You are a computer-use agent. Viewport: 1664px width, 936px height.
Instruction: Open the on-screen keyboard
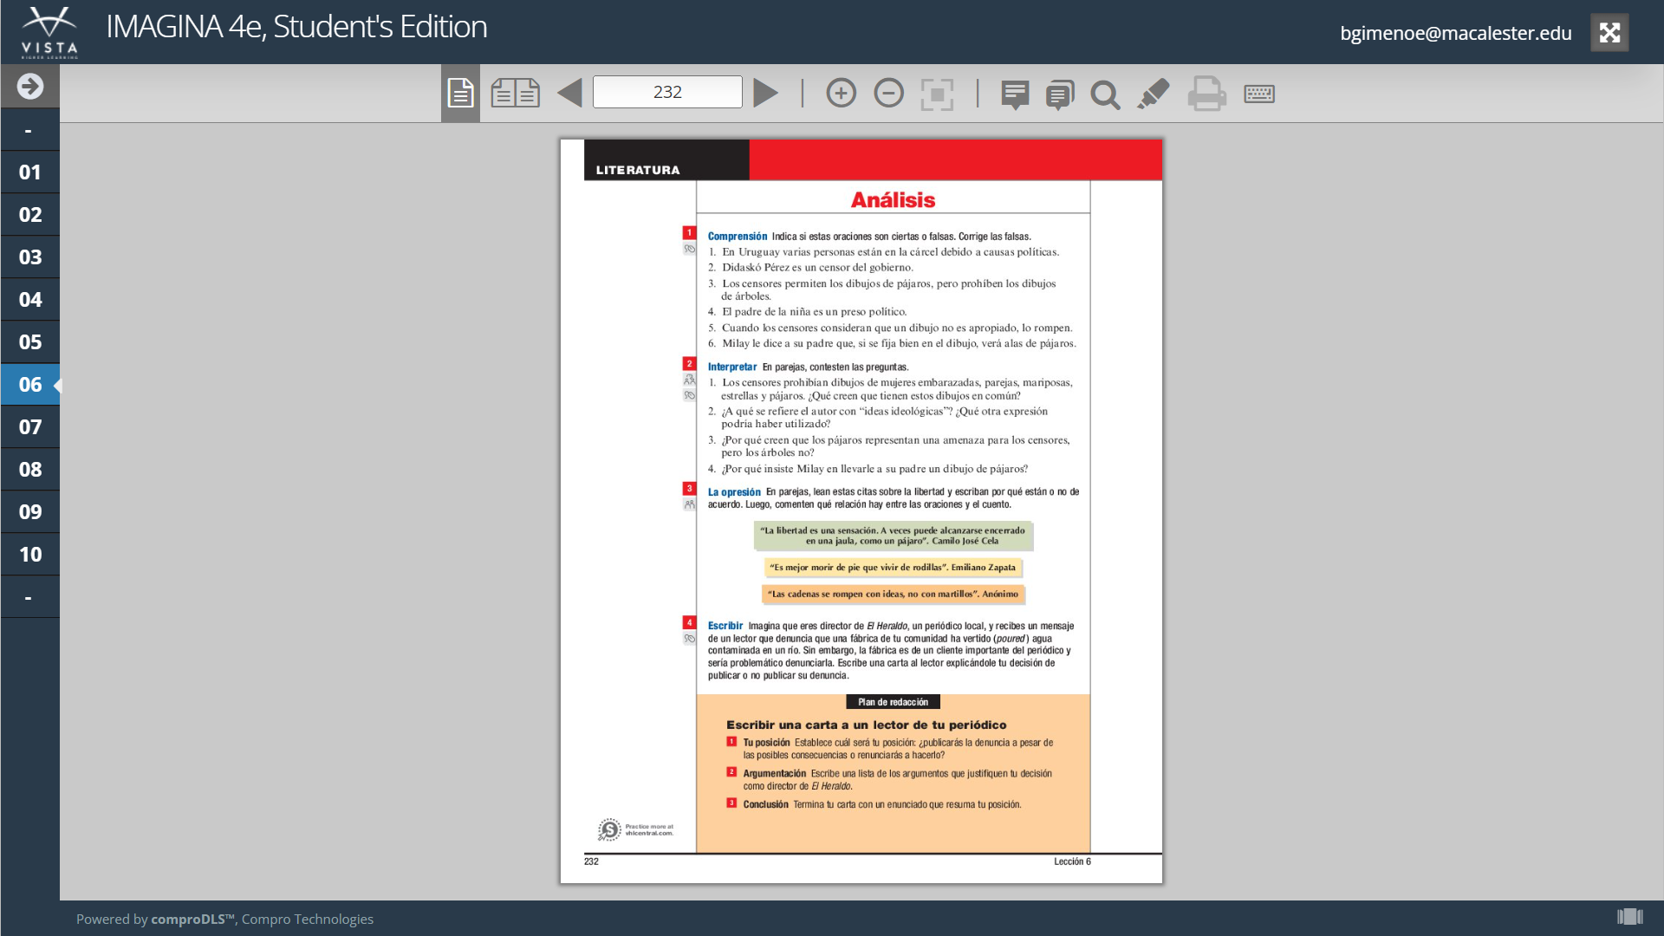pyautogui.click(x=1259, y=93)
